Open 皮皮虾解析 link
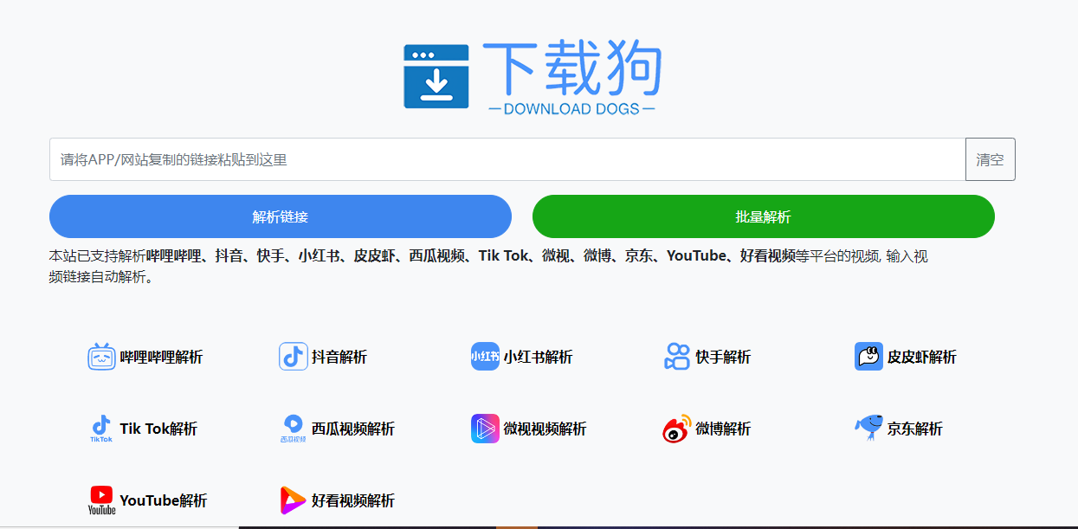This screenshot has width=1078, height=529. pyautogui.click(x=921, y=357)
